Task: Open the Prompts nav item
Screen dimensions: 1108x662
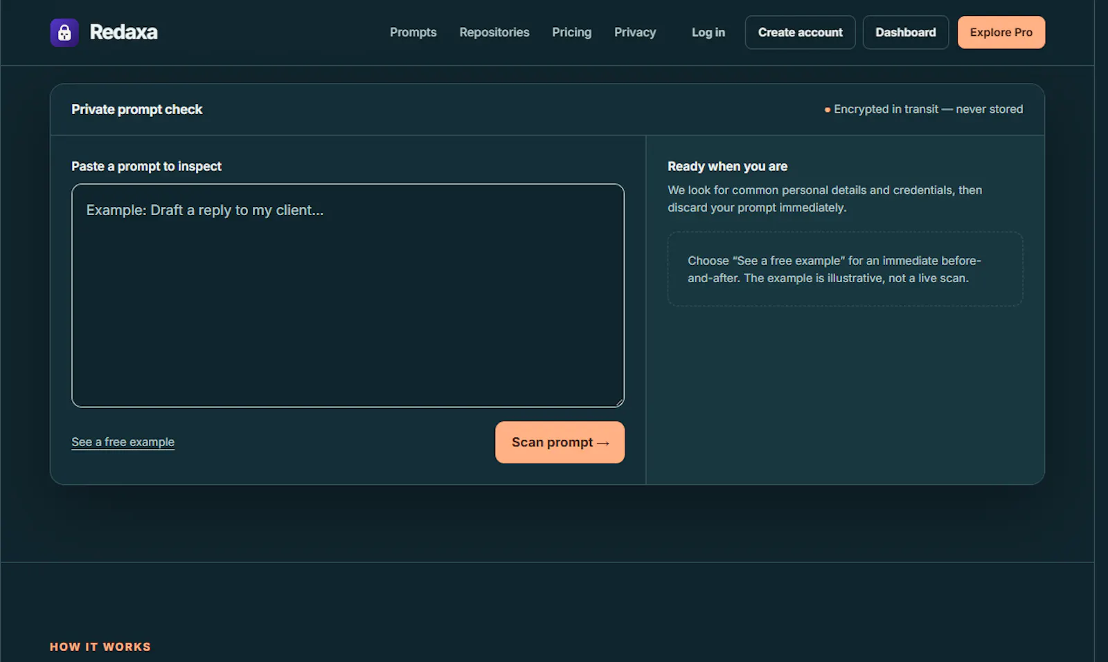Action: click(413, 33)
